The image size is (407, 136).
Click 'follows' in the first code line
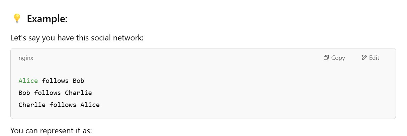click(x=55, y=81)
